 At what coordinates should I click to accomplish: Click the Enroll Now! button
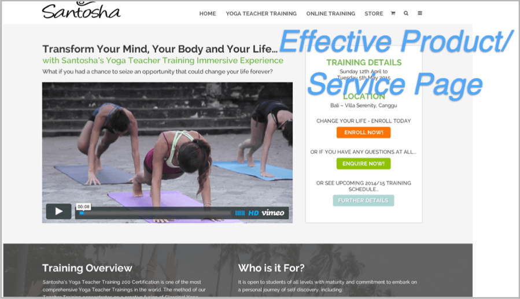pos(363,132)
